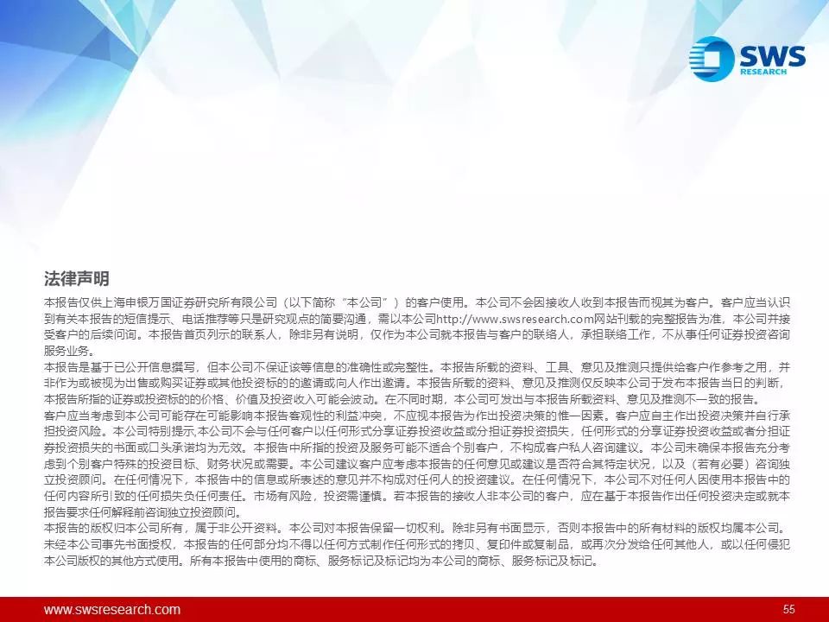Viewport: 829px width, 622px height.
Task: Click the line starting 未经本公司事先书面授权
Action: point(416,544)
